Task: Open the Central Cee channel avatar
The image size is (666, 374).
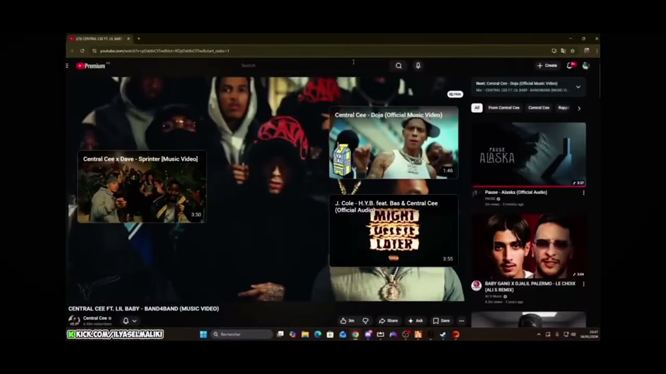Action: pyautogui.click(x=74, y=320)
